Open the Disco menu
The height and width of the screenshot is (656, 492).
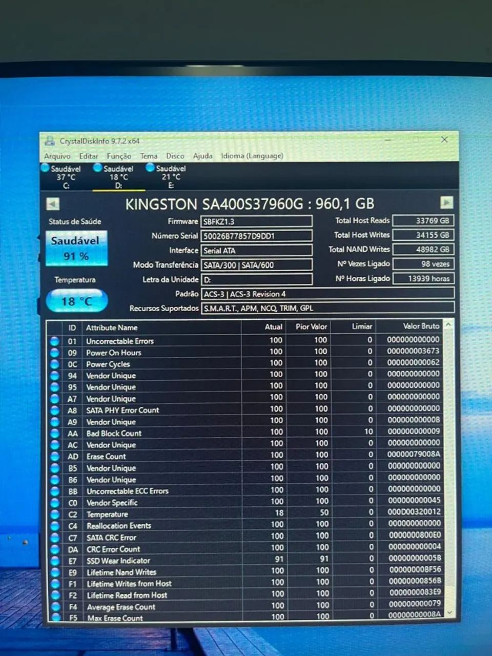[175, 156]
